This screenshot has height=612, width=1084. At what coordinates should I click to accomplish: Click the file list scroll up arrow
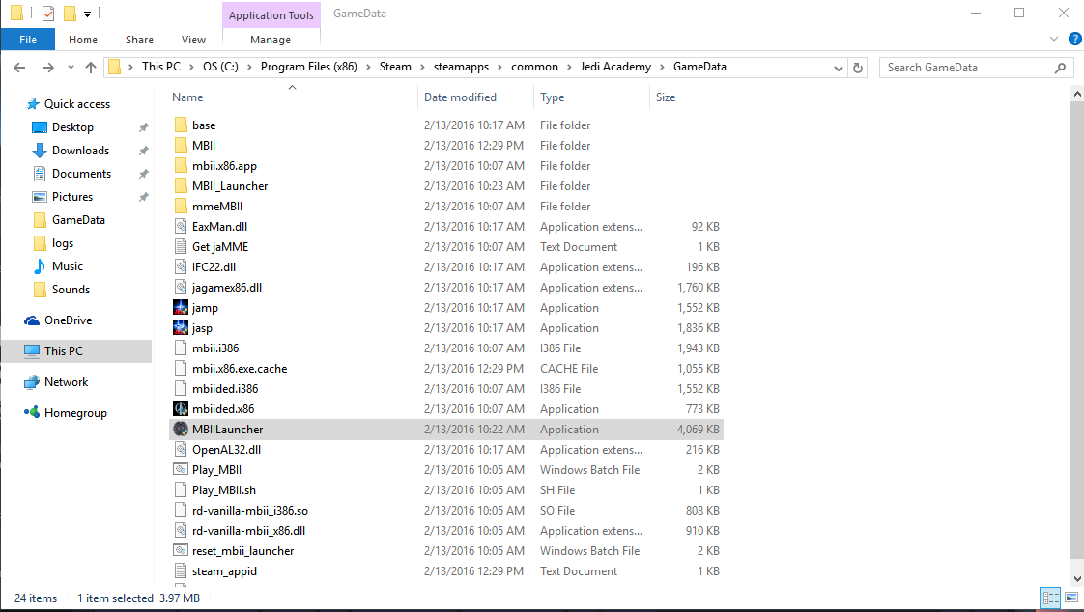tap(1077, 94)
